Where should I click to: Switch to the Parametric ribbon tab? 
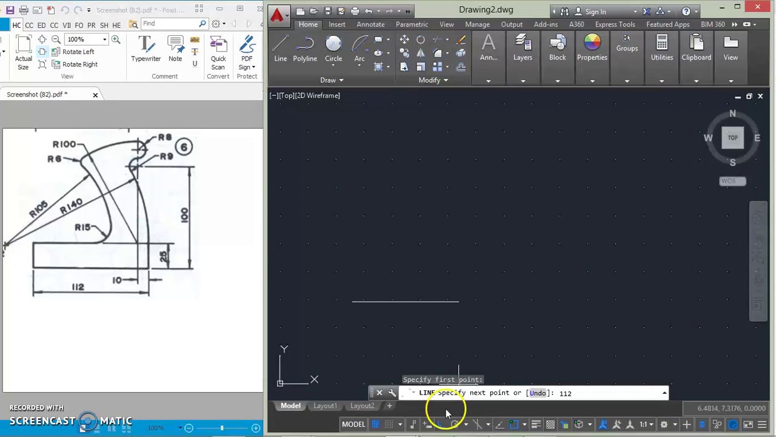coord(412,24)
